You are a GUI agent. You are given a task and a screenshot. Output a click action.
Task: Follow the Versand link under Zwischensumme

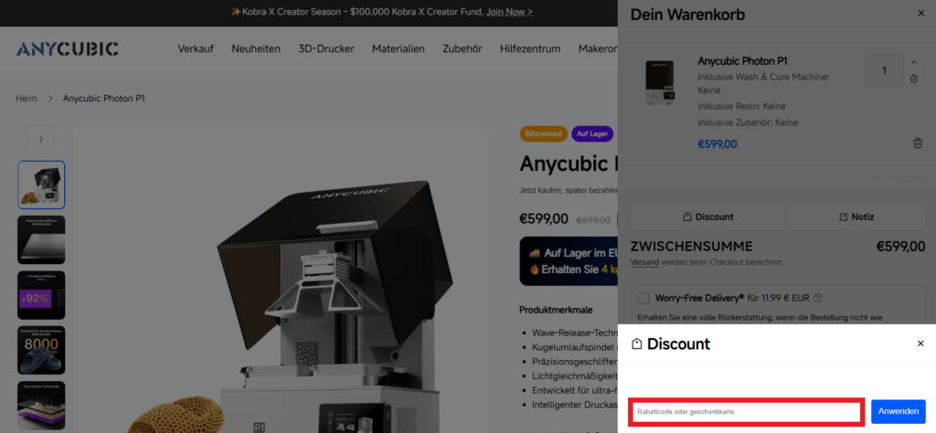pyautogui.click(x=644, y=262)
